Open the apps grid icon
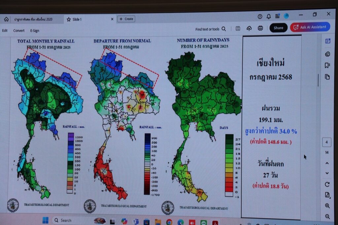 click(x=277, y=16)
